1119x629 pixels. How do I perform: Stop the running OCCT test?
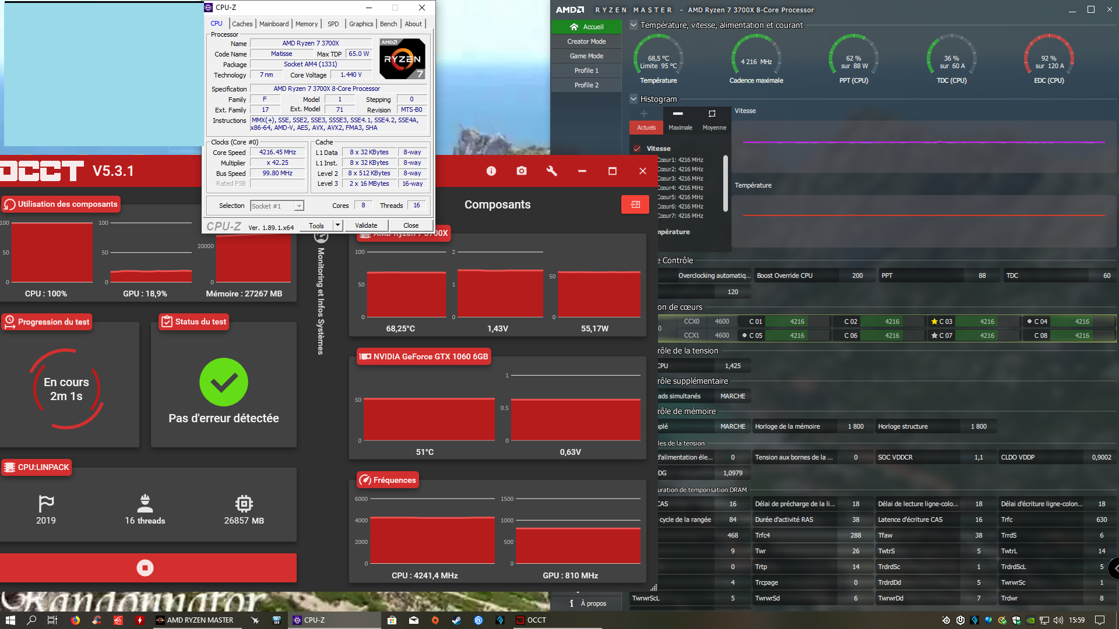[145, 568]
